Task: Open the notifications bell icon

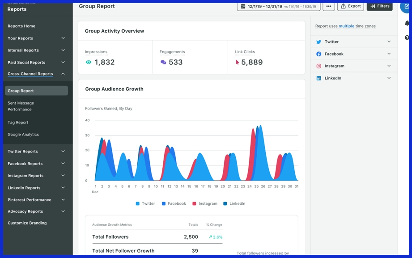Action: (407, 23)
